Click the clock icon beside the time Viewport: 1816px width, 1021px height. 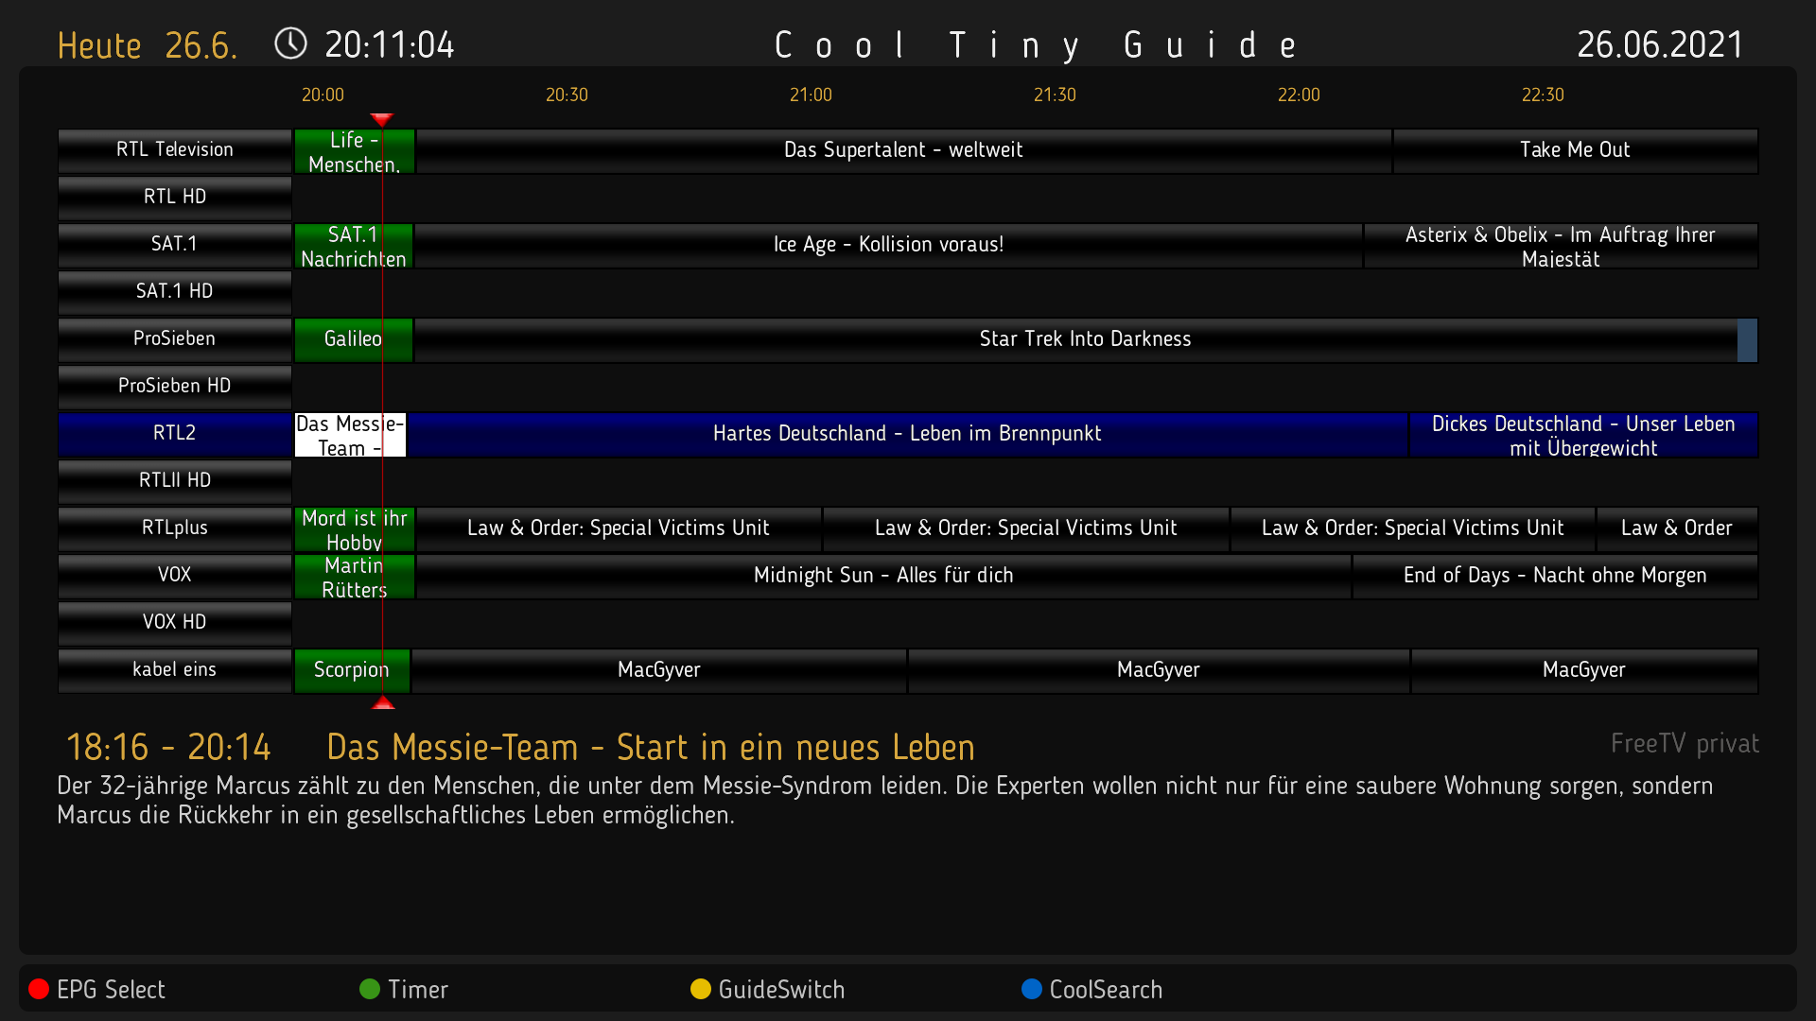coord(290,43)
